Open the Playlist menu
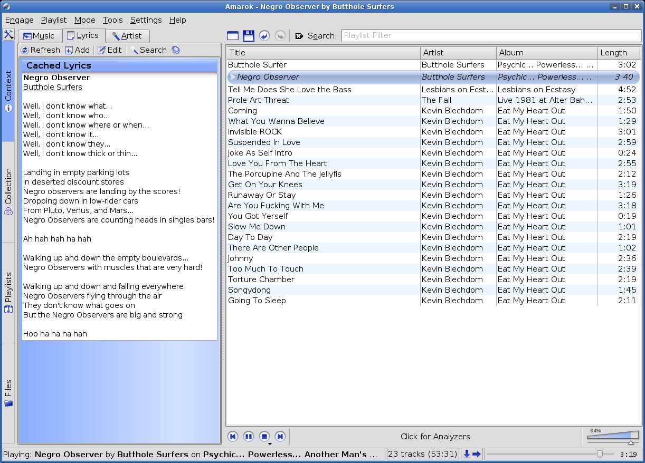Screen dimensions: 645x463 point(54,20)
